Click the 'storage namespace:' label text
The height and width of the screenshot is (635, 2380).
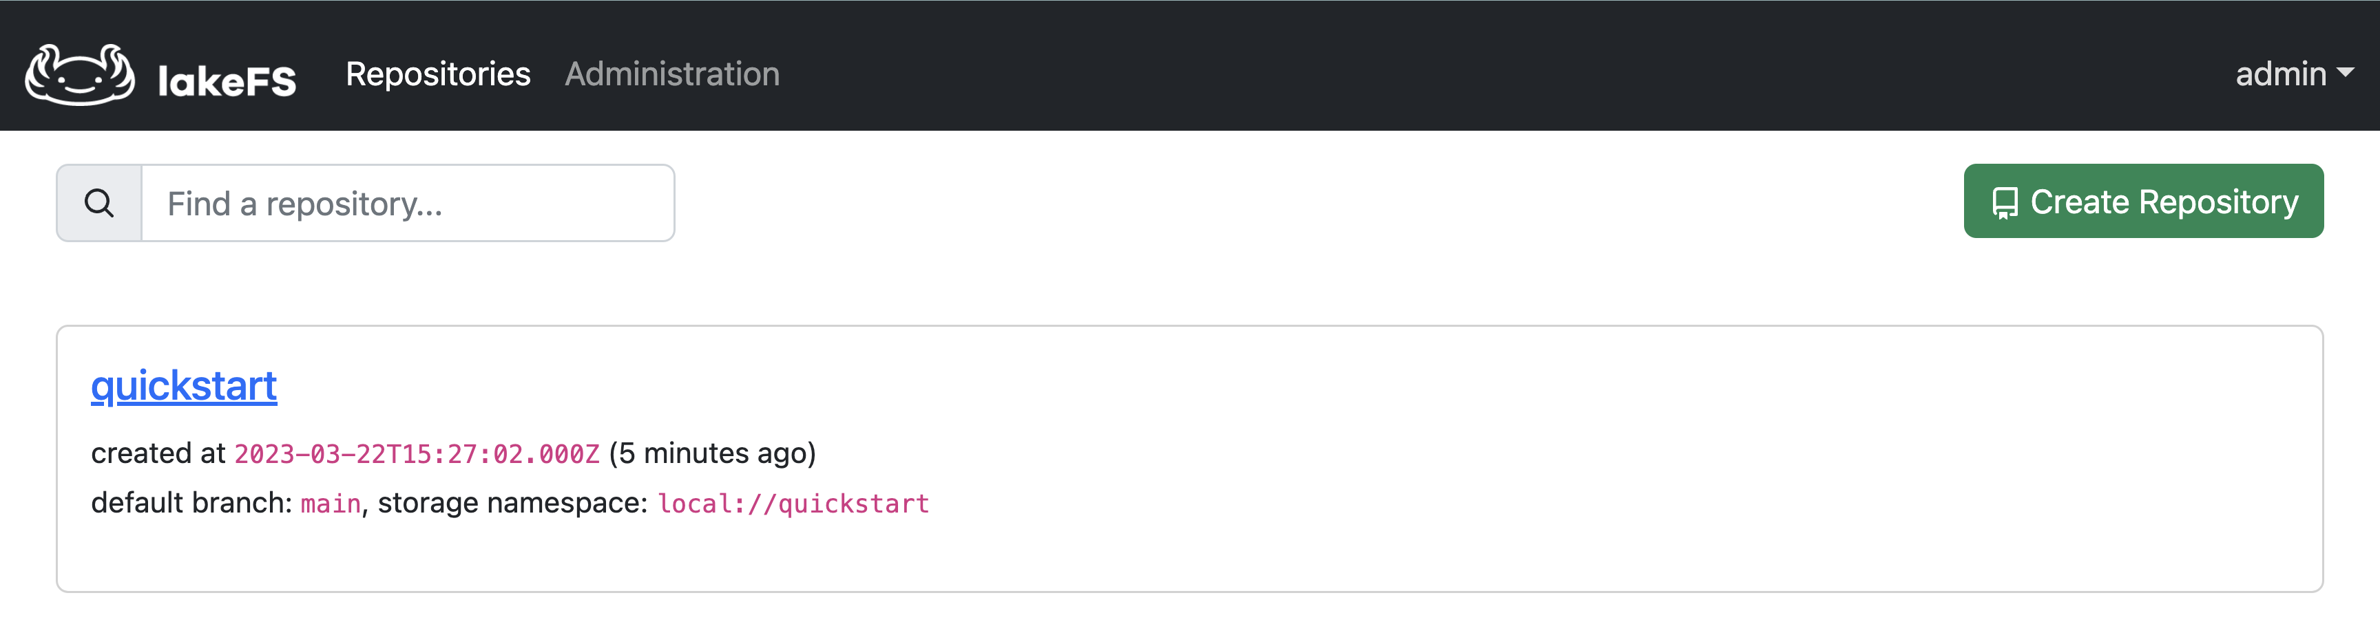[513, 503]
